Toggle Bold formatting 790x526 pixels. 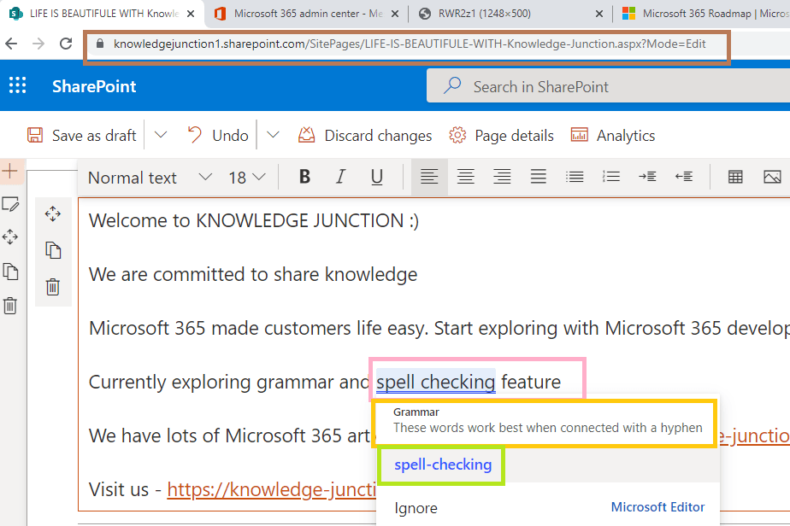[304, 177]
